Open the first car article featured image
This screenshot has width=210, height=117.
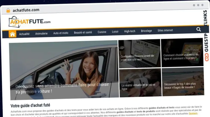(64, 70)
